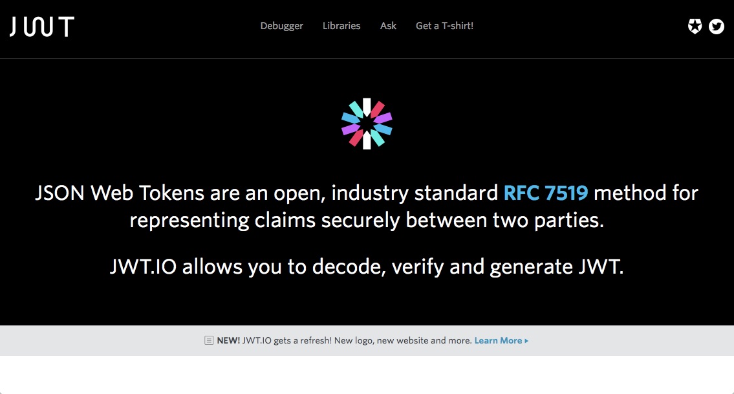Viewport: 734px width, 394px height.
Task: Click the bold NEW! label
Action: (x=228, y=340)
